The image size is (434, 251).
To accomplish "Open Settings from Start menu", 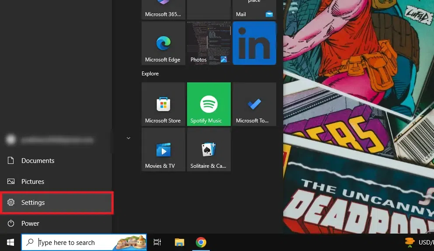I will (56, 203).
